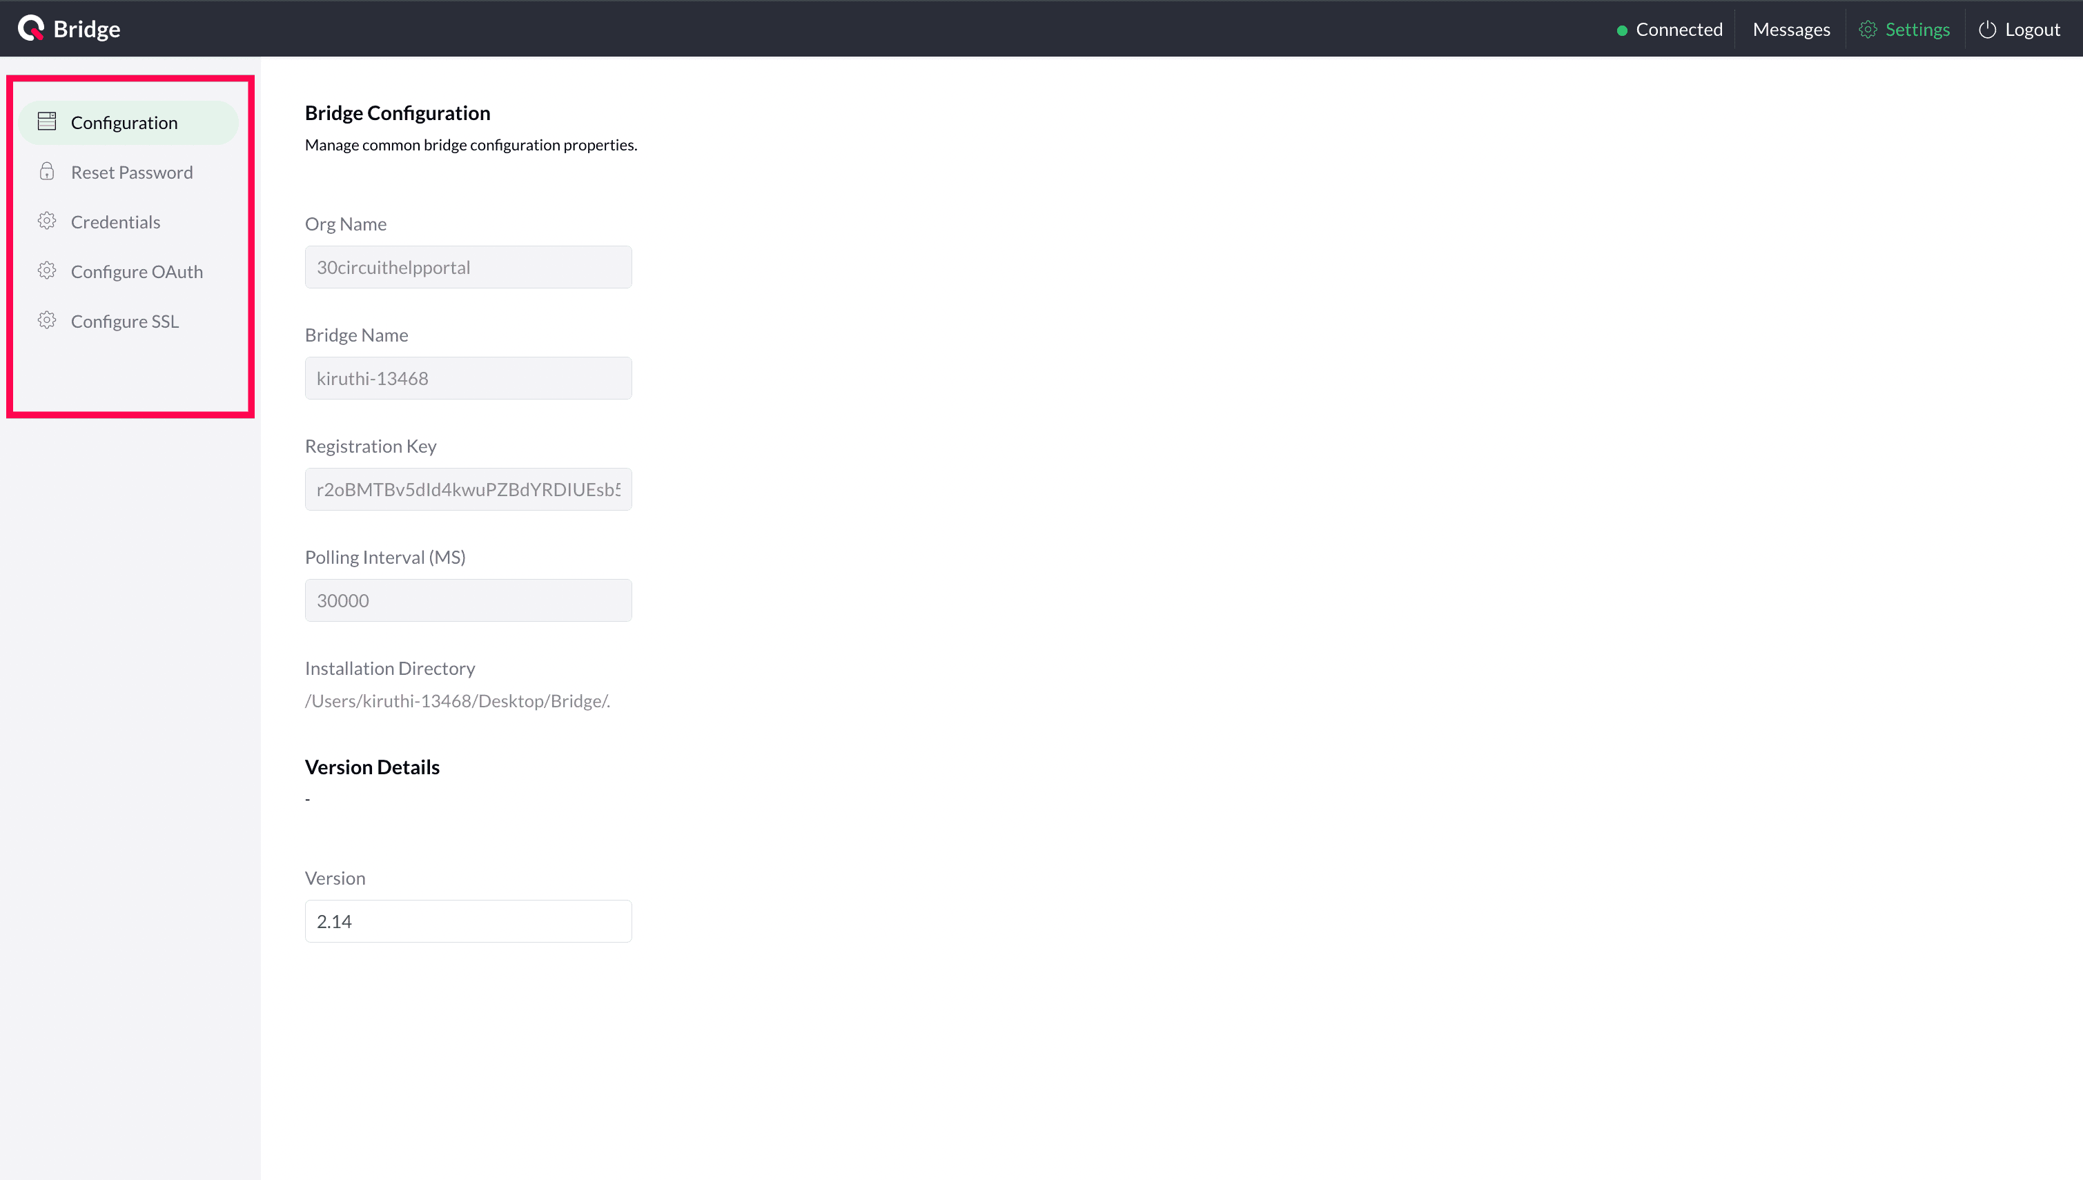Go to Credentials section
Image resolution: width=2083 pixels, height=1180 pixels.
(x=115, y=222)
